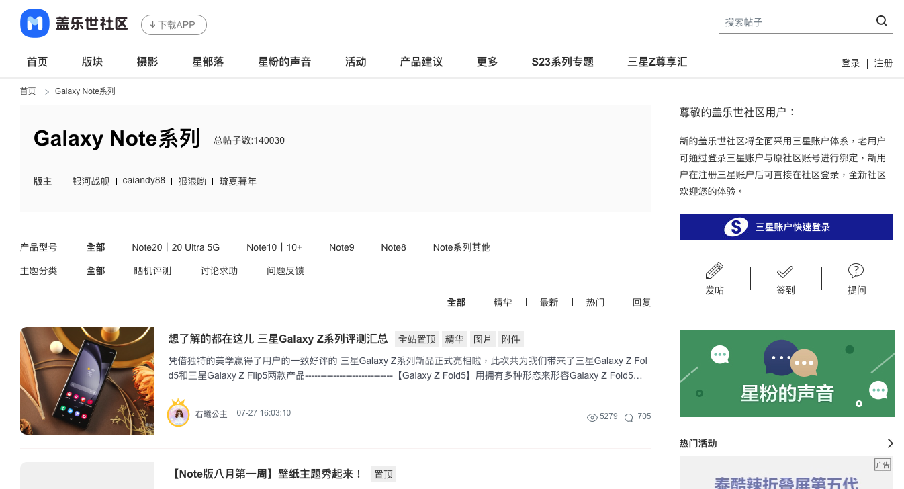904x489 pixels.
Task: Filter by Note10 | 10+ model
Action: click(274, 247)
